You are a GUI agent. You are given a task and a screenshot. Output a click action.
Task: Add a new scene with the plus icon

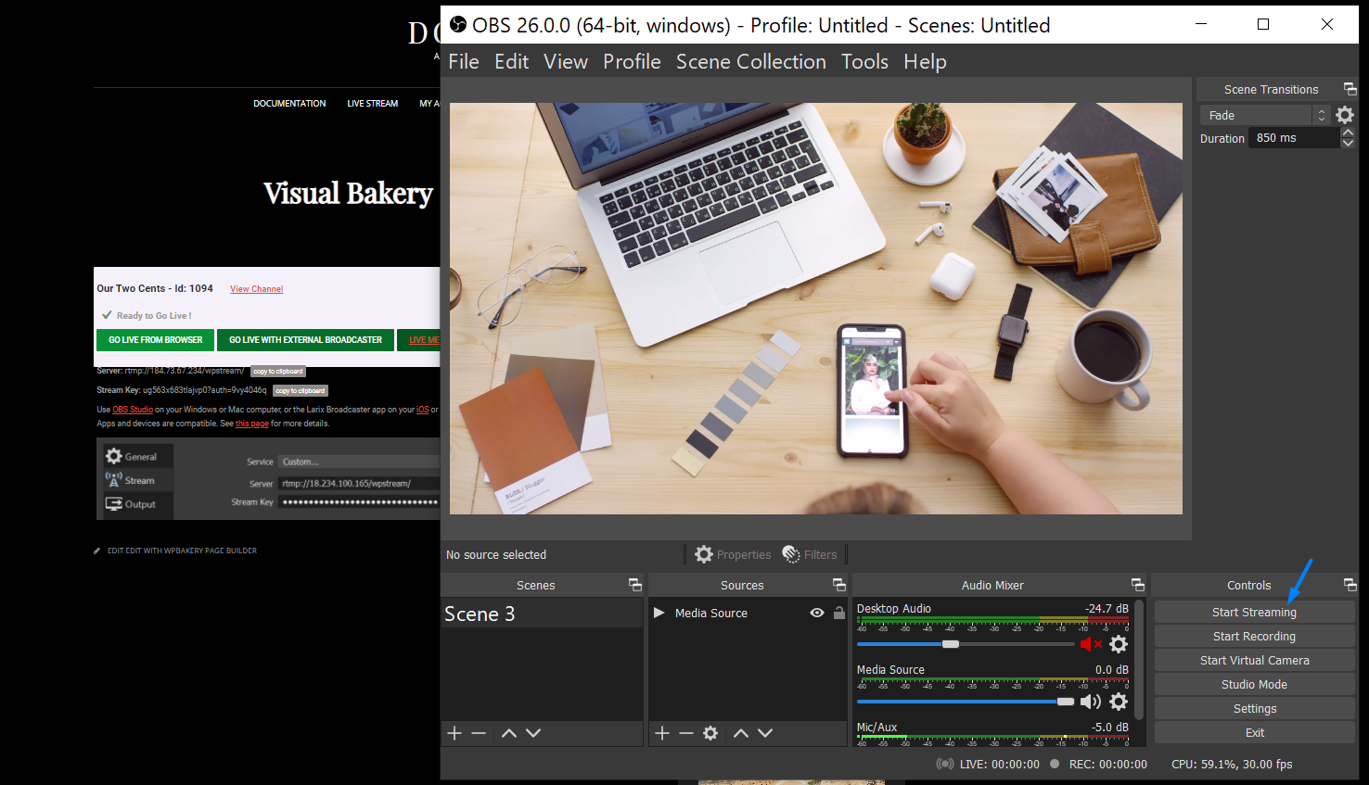point(454,733)
